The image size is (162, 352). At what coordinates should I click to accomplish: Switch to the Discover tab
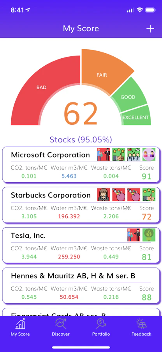point(61,328)
